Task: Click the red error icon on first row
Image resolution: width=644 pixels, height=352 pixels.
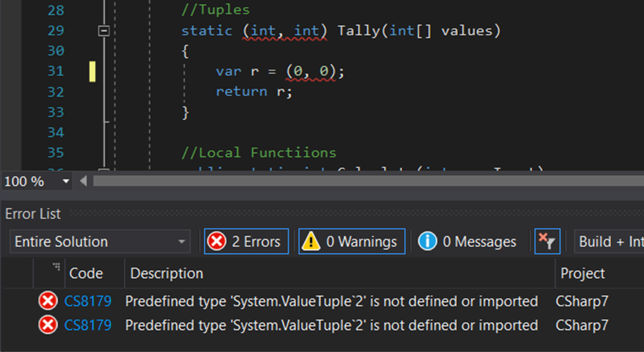Action: (x=48, y=302)
